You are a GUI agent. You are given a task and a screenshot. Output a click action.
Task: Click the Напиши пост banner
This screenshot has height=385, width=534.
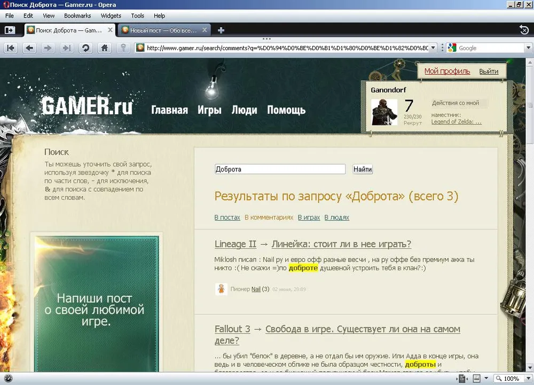point(96,304)
